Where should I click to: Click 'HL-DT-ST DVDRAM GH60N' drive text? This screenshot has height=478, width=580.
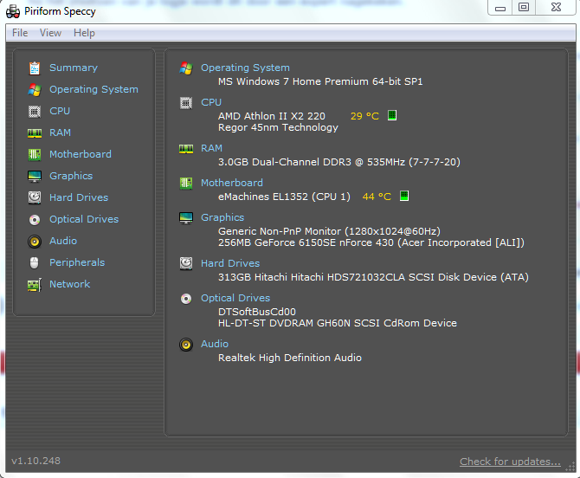284,323
